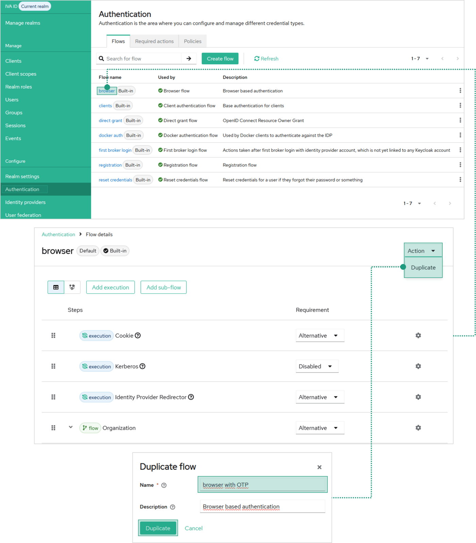
Task: Click help icon beside Name field label
Action: [164, 485]
